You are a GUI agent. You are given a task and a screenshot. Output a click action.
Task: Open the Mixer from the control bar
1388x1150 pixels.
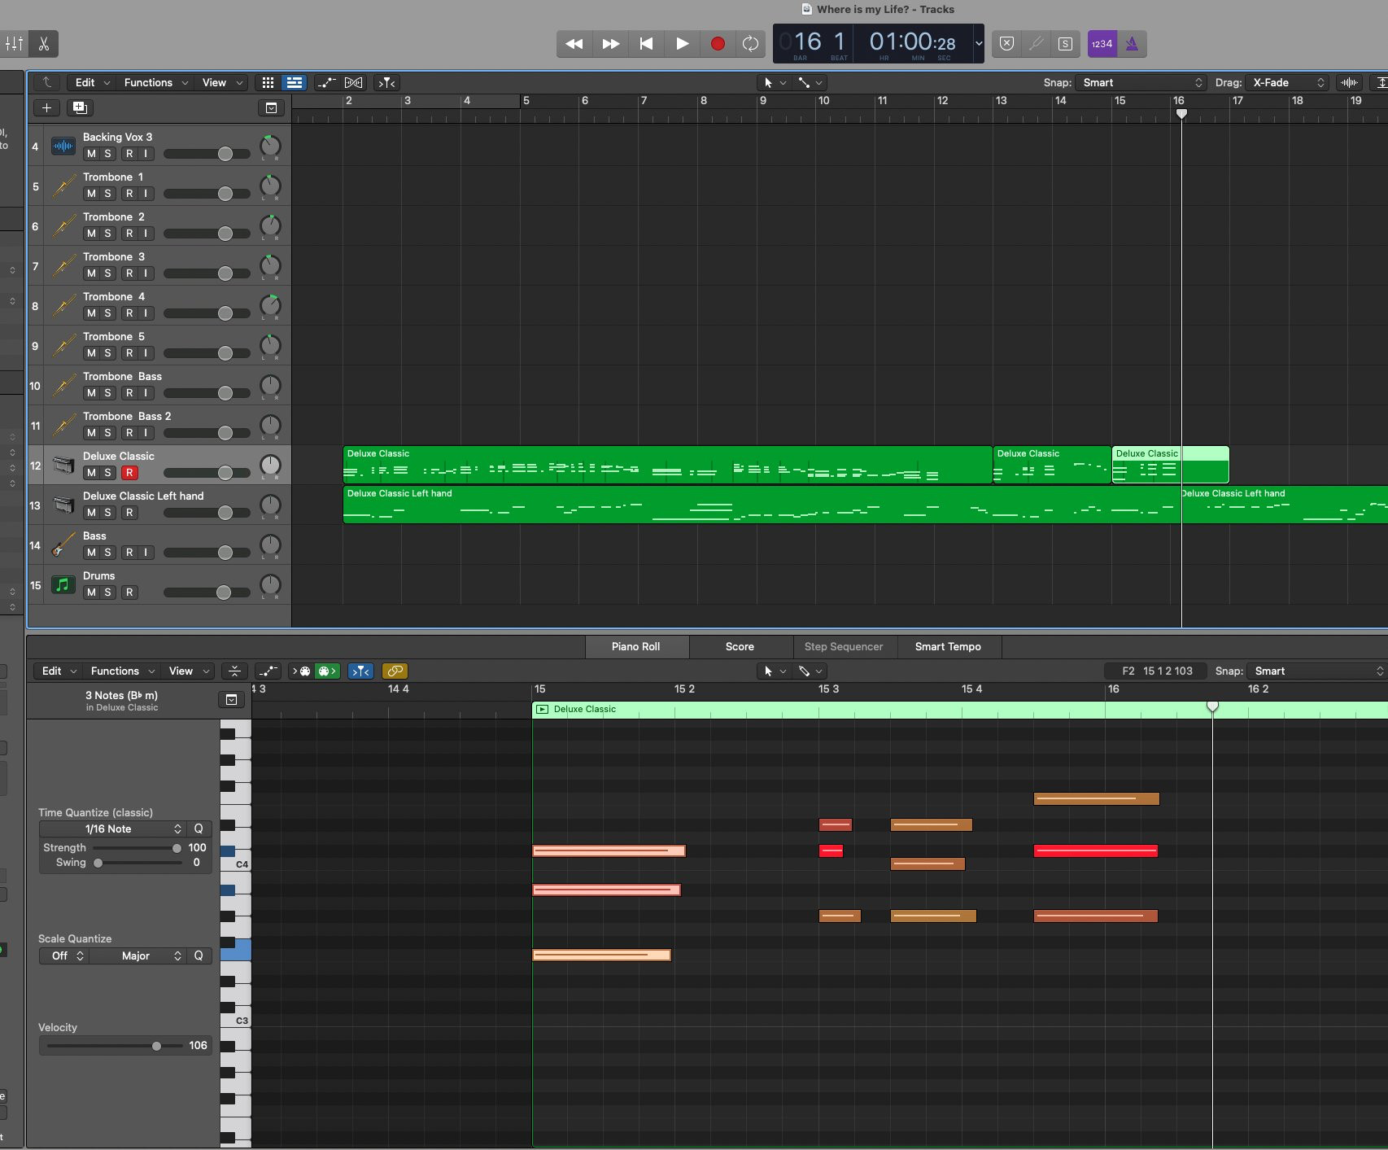[14, 44]
